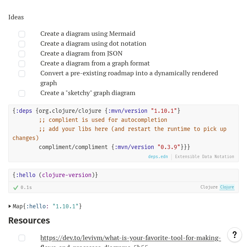Expand the Map result disclosure triangle
Screen dimensions: 247x247
pyautogui.click(x=10, y=206)
